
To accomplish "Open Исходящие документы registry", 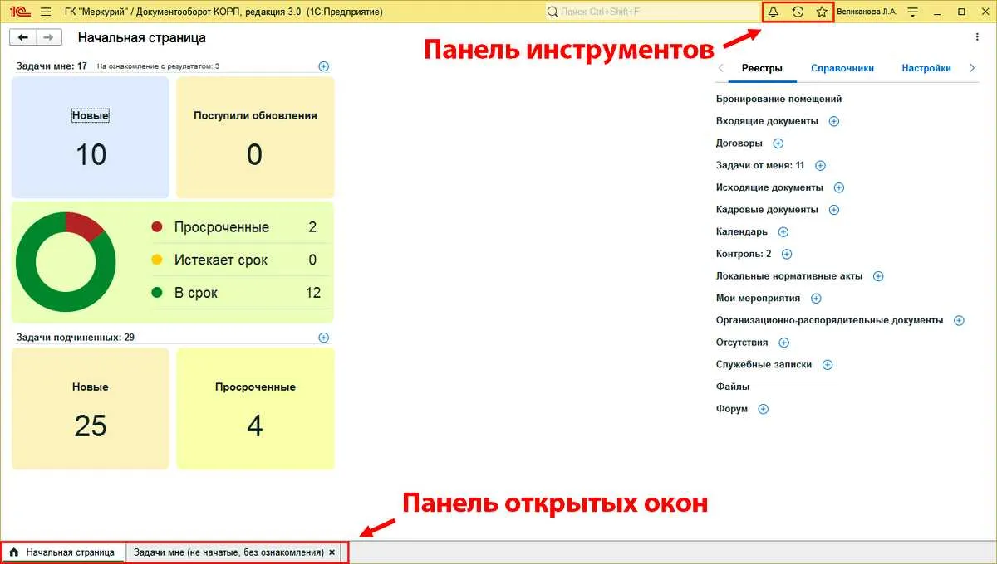I will pos(769,187).
